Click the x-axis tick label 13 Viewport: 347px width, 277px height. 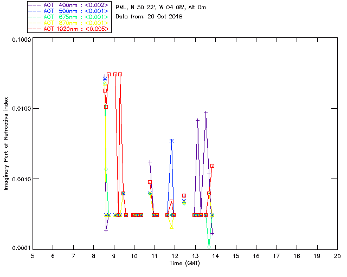195,256
